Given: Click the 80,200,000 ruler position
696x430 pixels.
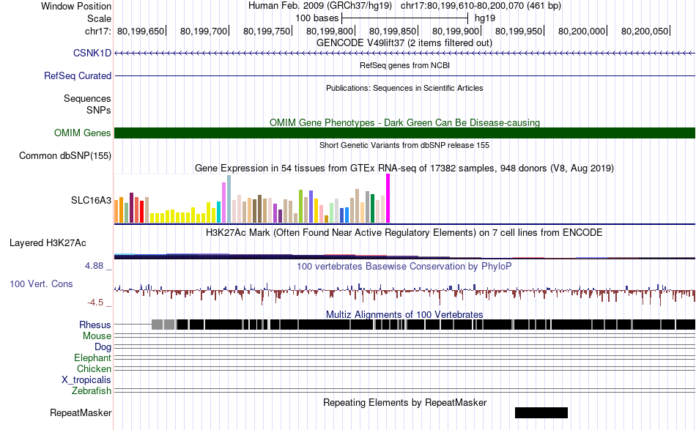Looking at the screenshot, I should tap(582, 31).
